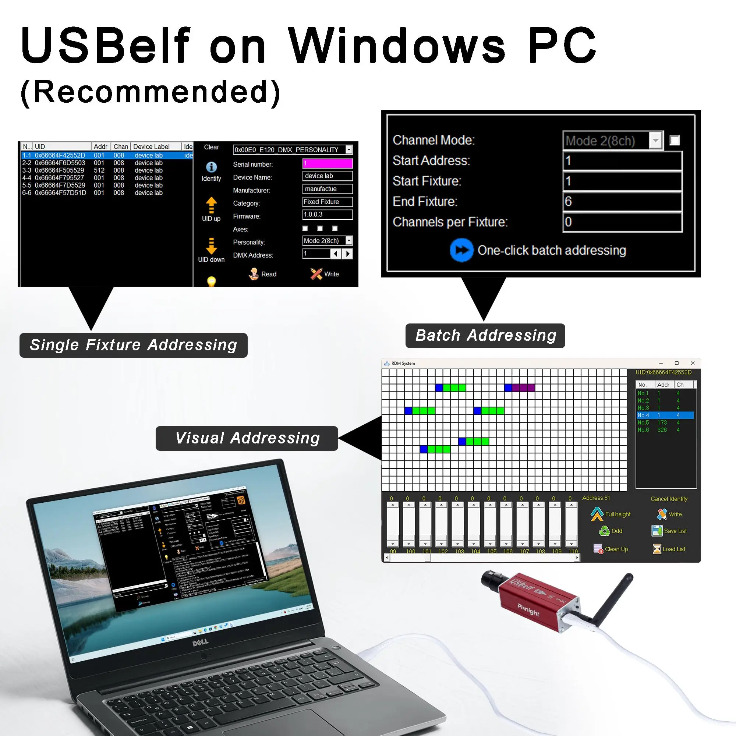Click the UID Up arrow icon
The width and height of the screenshot is (736, 736).
(212, 206)
